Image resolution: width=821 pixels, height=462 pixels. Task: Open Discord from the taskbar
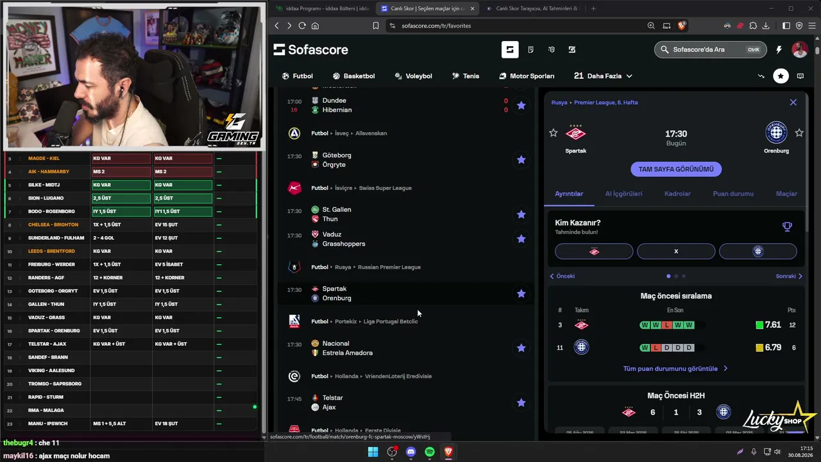411,452
